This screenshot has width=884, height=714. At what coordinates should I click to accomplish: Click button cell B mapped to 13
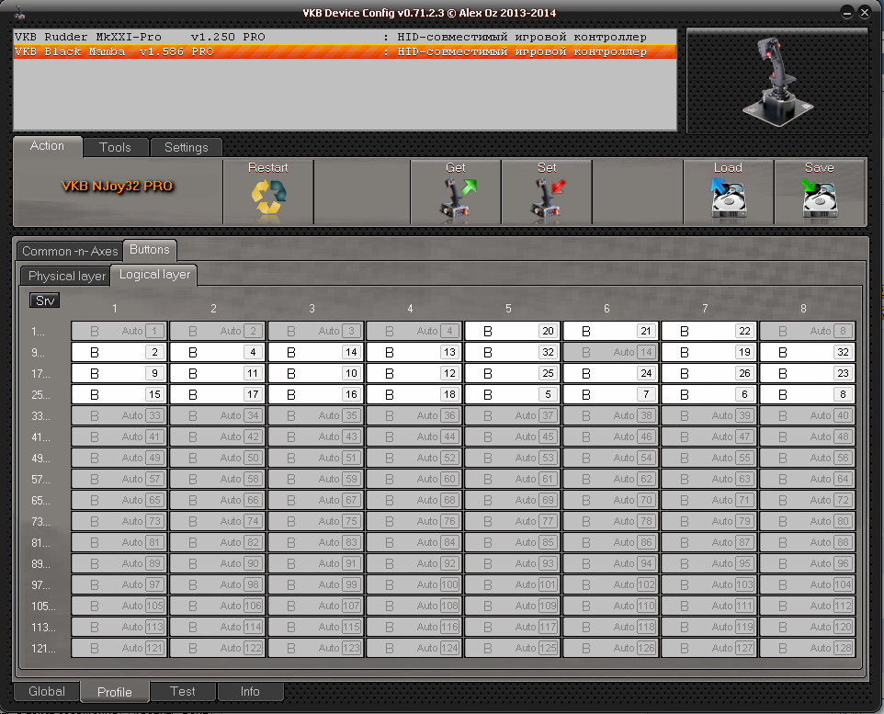(414, 353)
